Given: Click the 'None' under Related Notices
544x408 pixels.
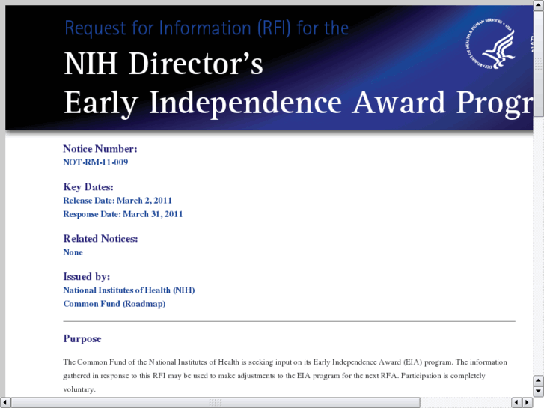Looking at the screenshot, I should point(73,252).
